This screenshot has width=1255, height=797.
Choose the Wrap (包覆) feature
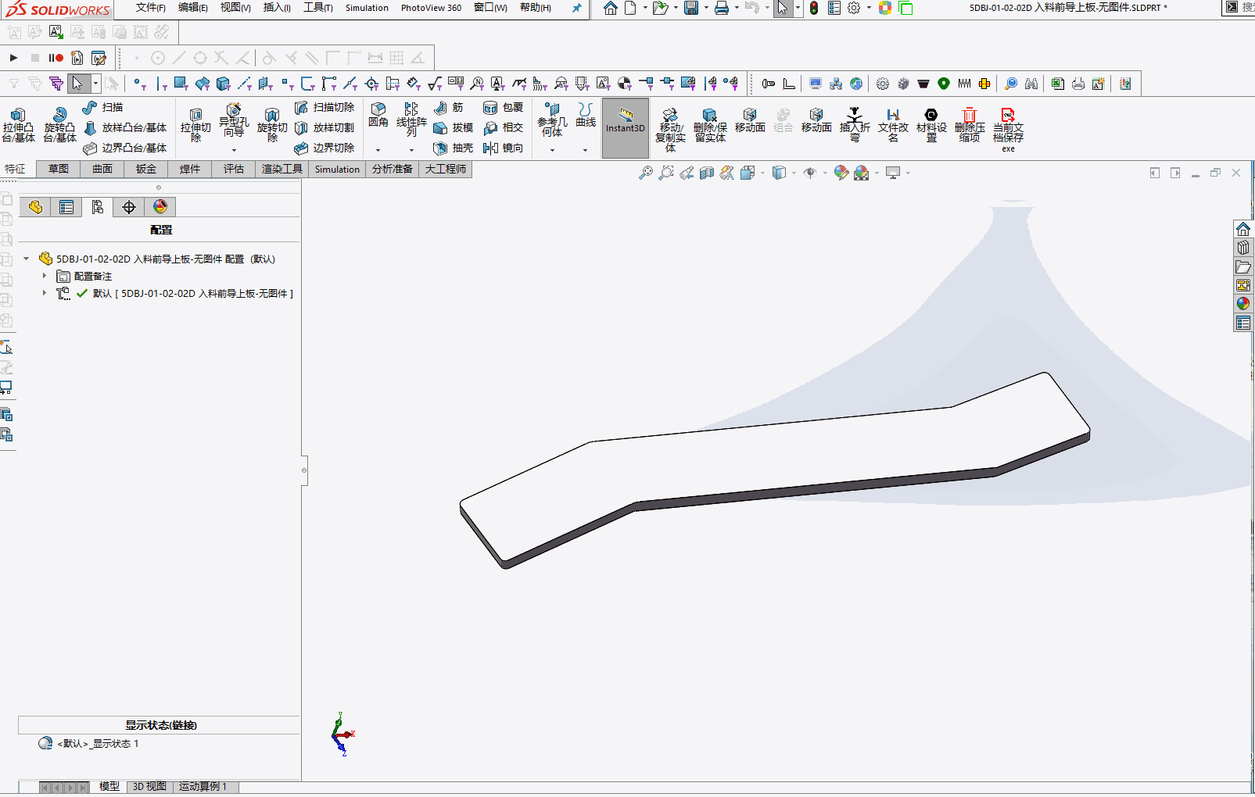coord(503,107)
